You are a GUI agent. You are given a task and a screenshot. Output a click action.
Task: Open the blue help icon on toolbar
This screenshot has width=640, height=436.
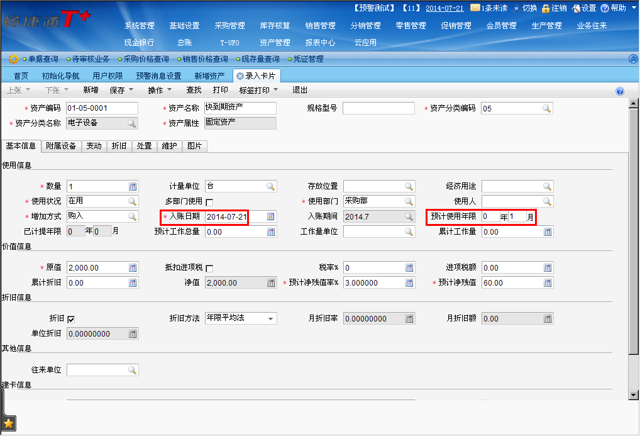coord(620,91)
